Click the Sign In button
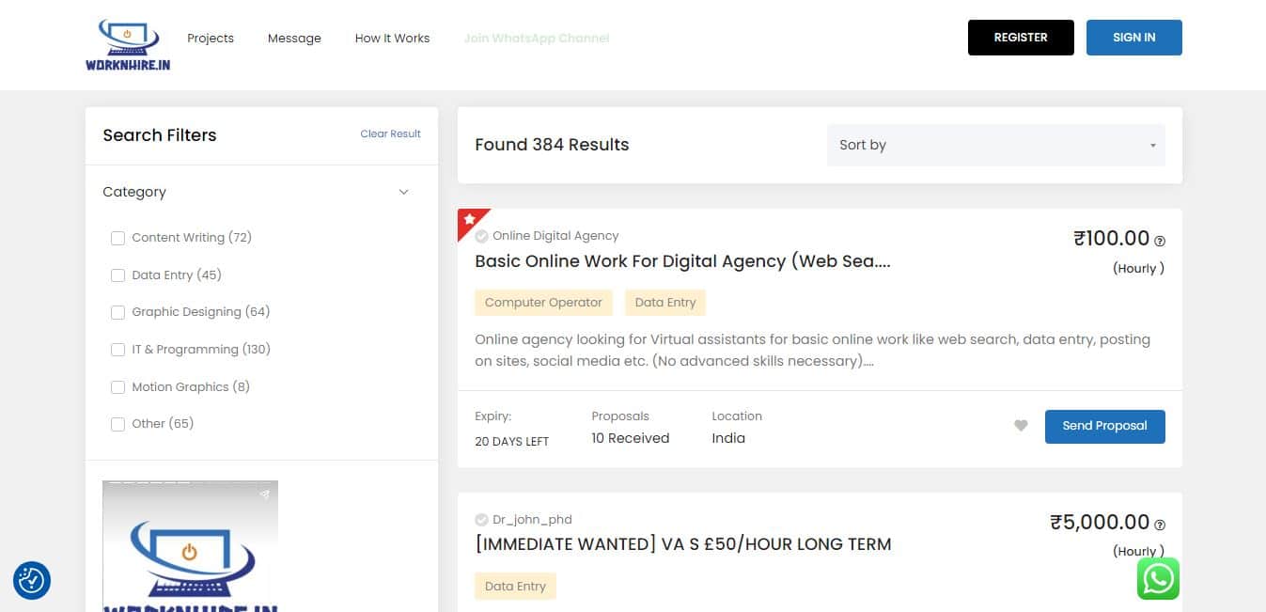 [1133, 38]
